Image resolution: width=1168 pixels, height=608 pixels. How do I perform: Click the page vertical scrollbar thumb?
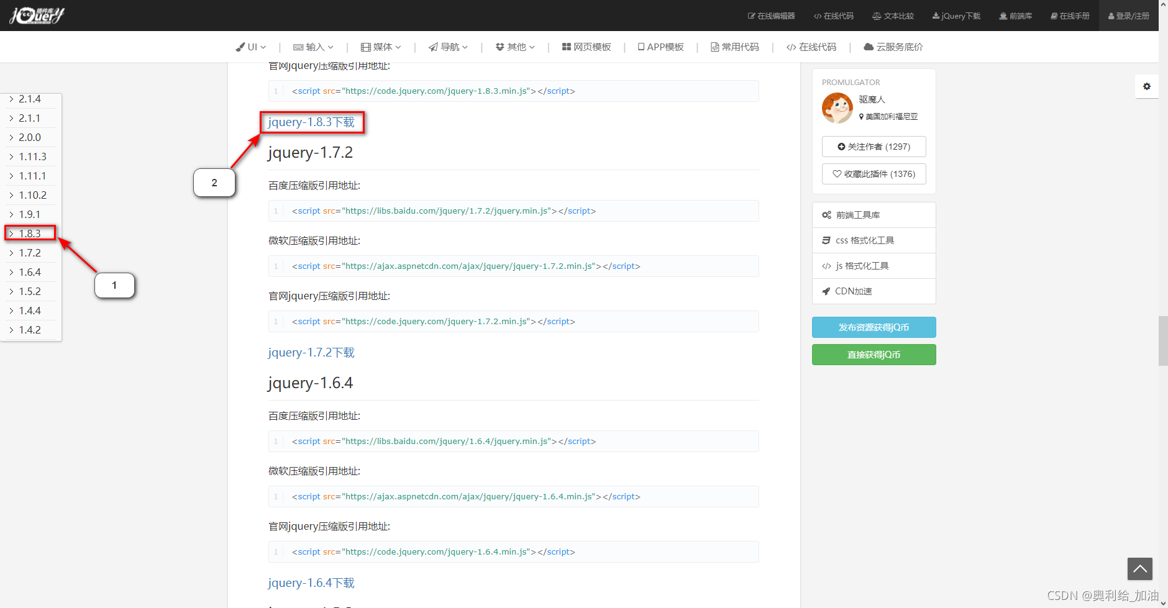(1163, 341)
